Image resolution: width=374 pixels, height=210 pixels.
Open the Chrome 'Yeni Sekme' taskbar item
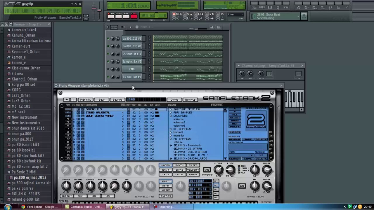pos(39,207)
